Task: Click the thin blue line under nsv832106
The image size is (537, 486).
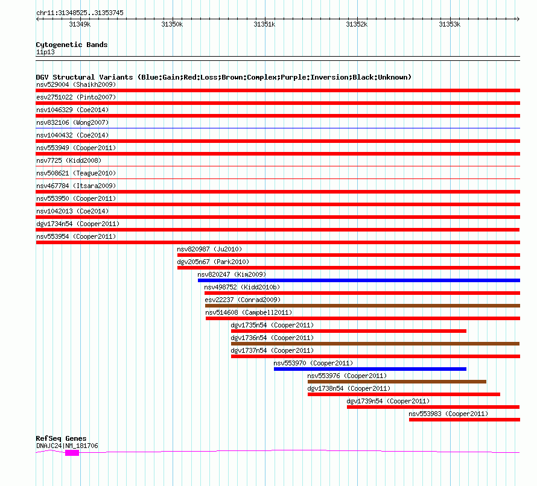Action: tap(278, 128)
